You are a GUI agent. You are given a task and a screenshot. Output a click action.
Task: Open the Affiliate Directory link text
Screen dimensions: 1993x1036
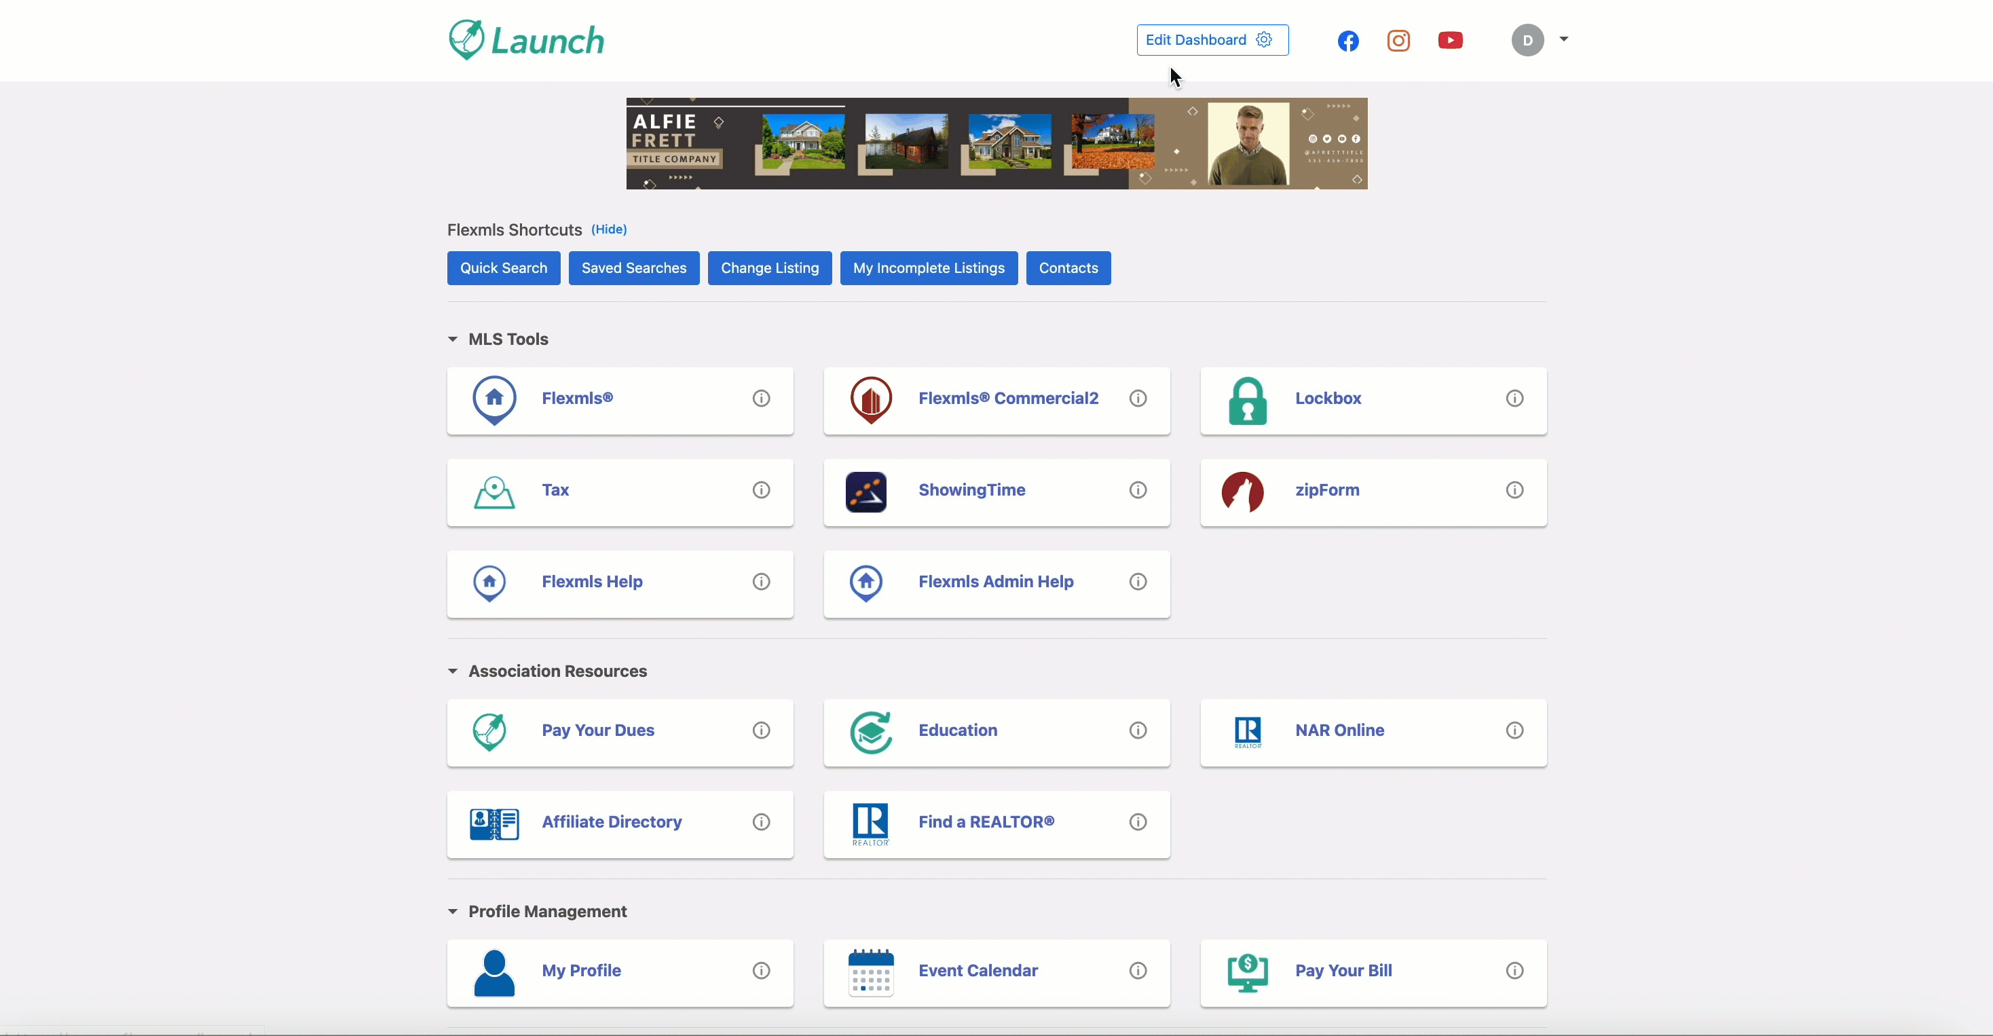pos(611,821)
